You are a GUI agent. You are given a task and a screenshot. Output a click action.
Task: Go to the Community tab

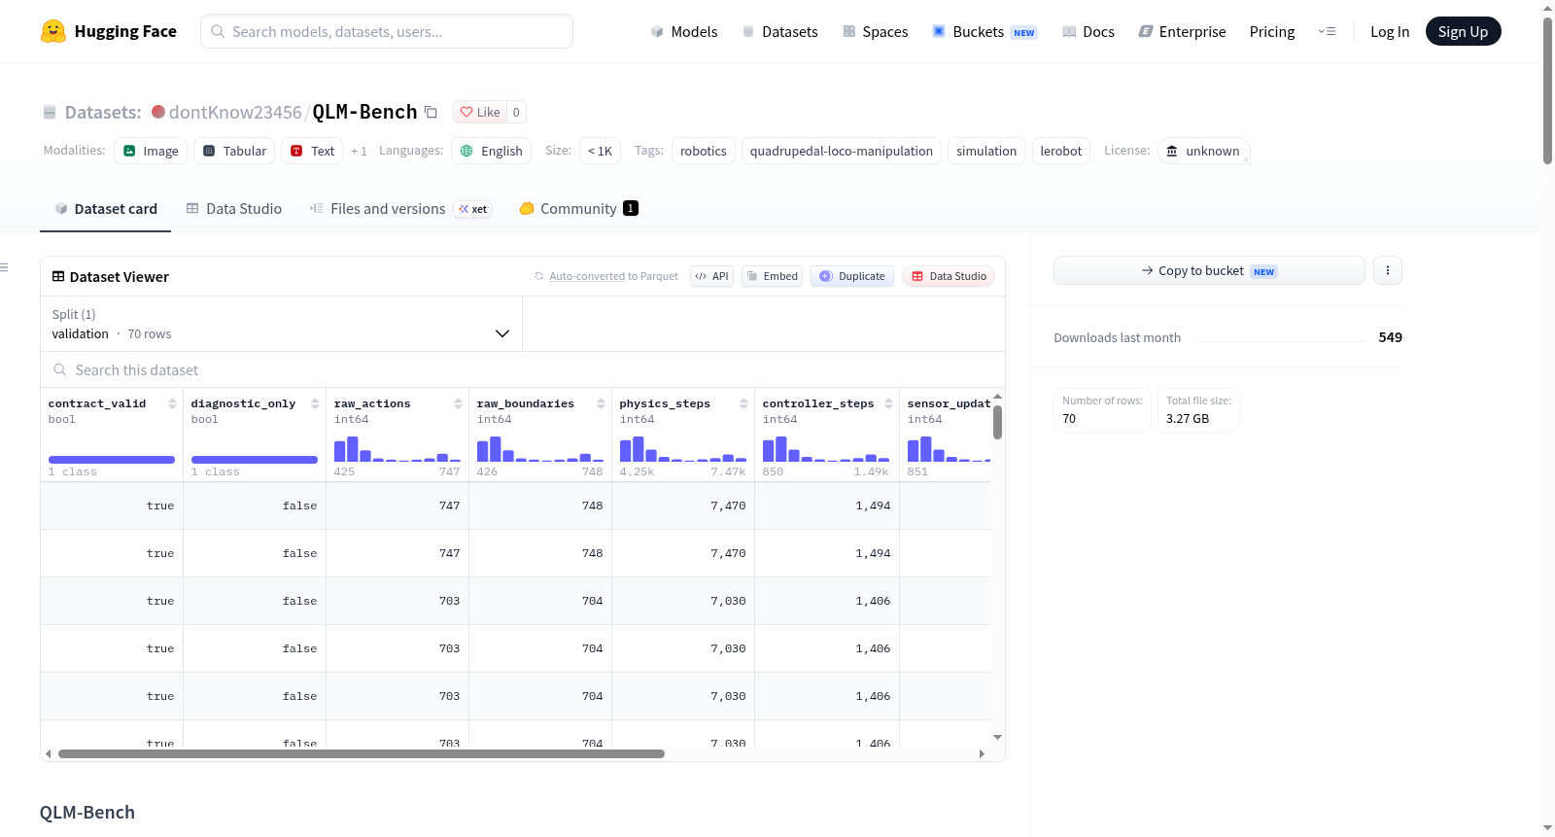click(x=578, y=208)
